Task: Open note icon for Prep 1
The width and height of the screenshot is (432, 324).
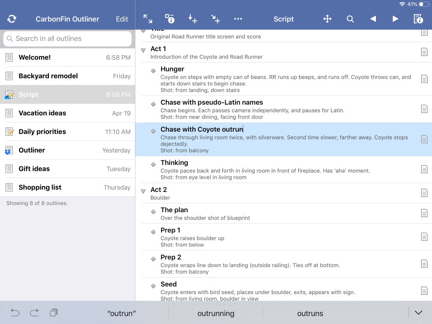Action: [424, 237]
